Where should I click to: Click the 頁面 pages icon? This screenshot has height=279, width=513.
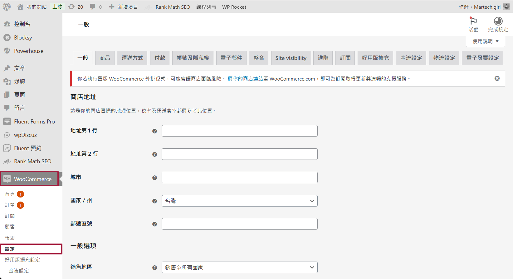[7, 95]
